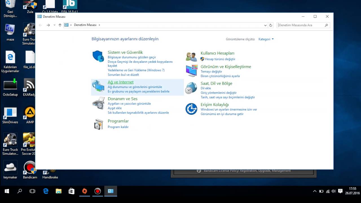Click the Ağ ve Internet globe icon
Image resolution: width=361 pixels, height=203 pixels.
[x=98, y=86]
